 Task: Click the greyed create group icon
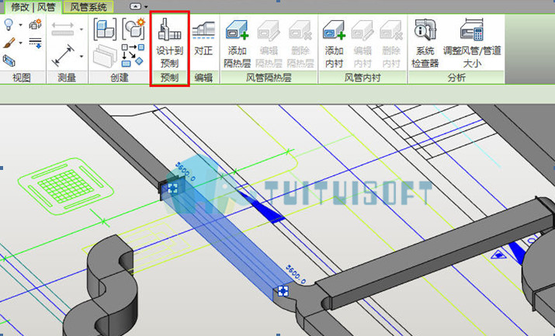tap(105, 56)
